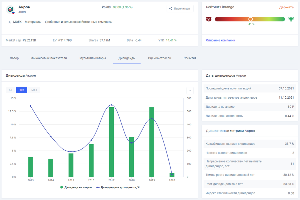Click the ₽6780 share price
Screen dimensions: 300x200
[x=106, y=7]
